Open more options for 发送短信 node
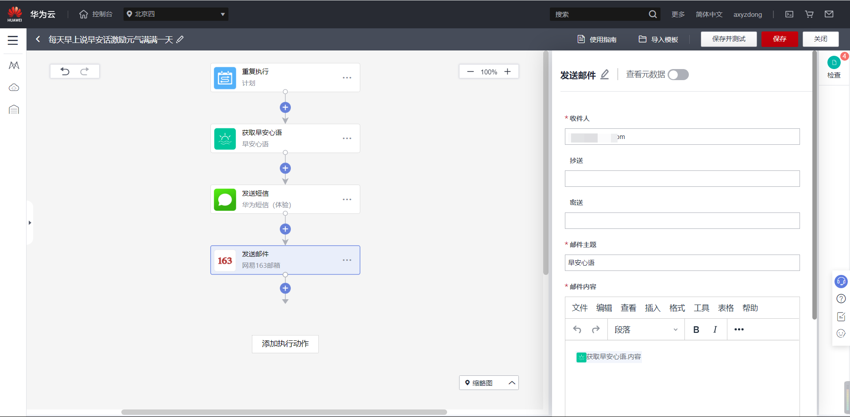The width and height of the screenshot is (850, 417). [347, 199]
